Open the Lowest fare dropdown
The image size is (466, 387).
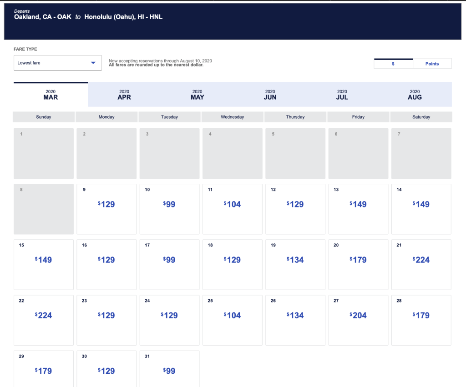pyautogui.click(x=57, y=63)
